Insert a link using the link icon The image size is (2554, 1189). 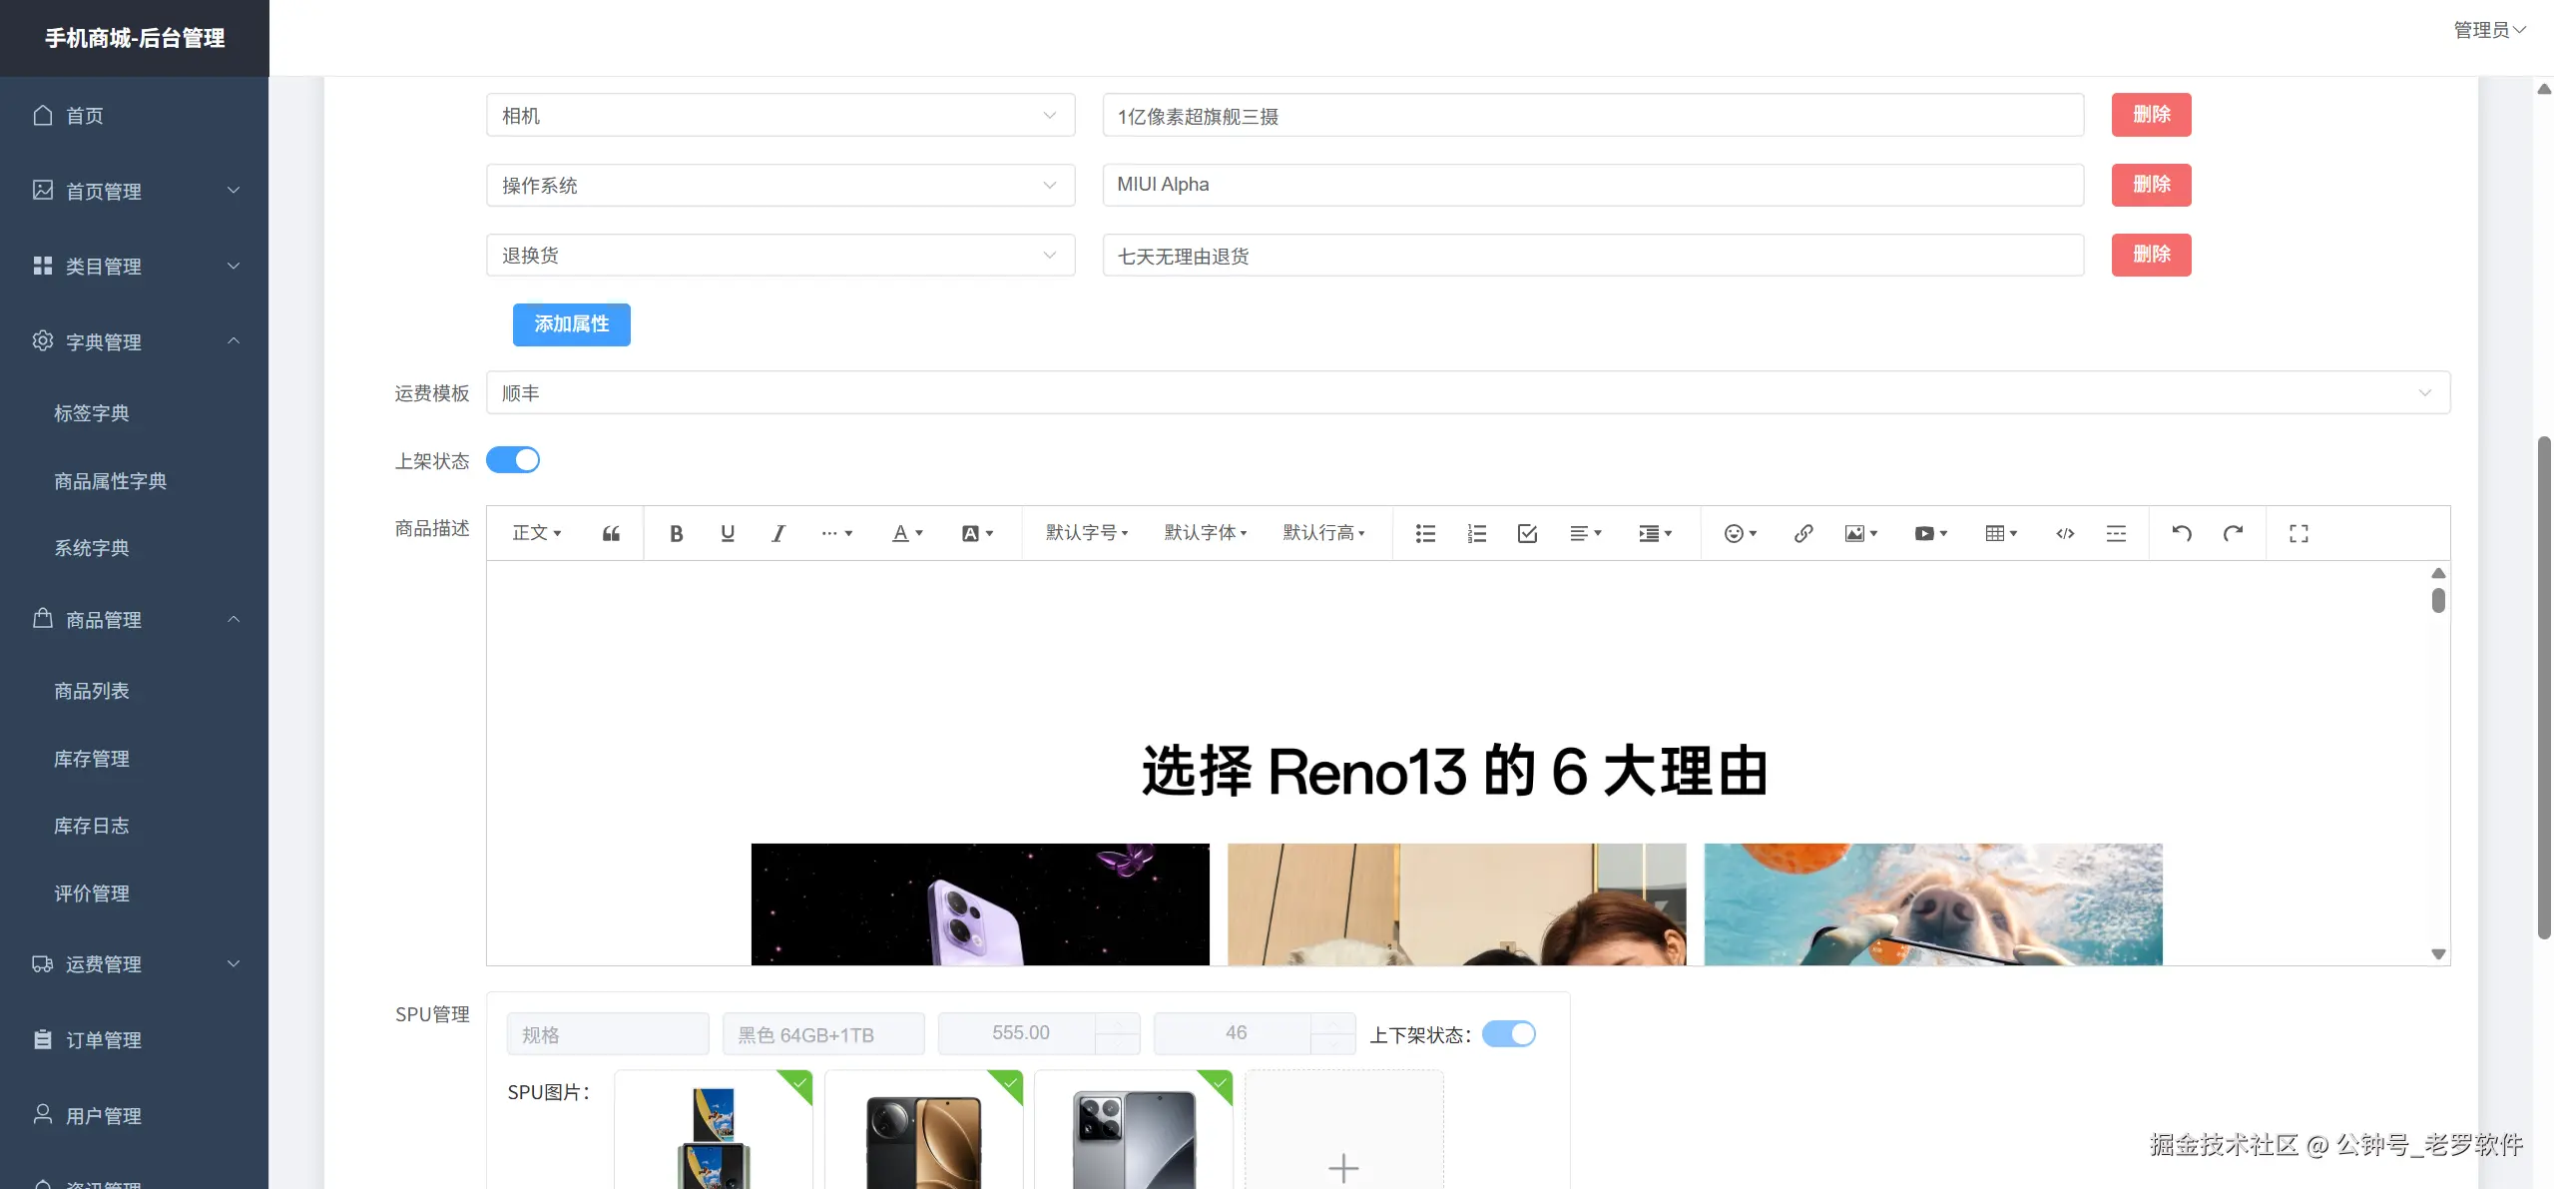click(x=1802, y=533)
